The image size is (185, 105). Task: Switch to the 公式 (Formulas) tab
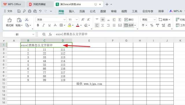pos(92,11)
